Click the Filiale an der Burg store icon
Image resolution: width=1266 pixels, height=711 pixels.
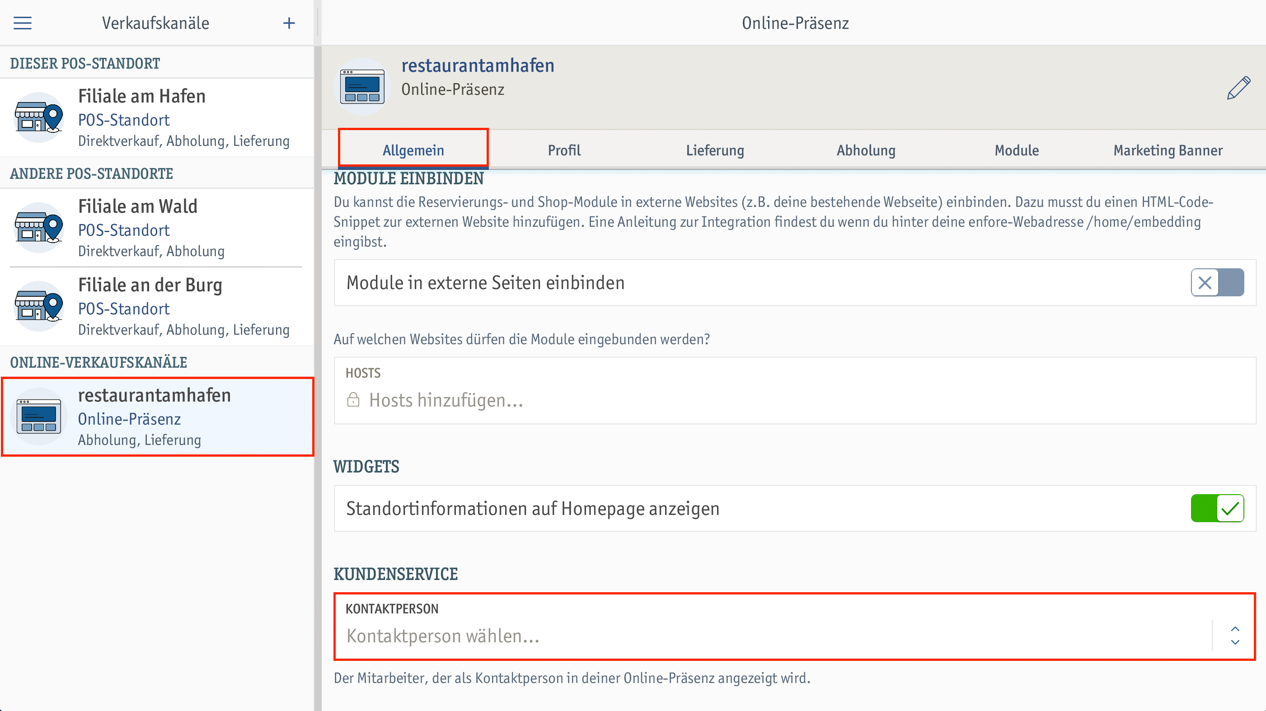[39, 306]
